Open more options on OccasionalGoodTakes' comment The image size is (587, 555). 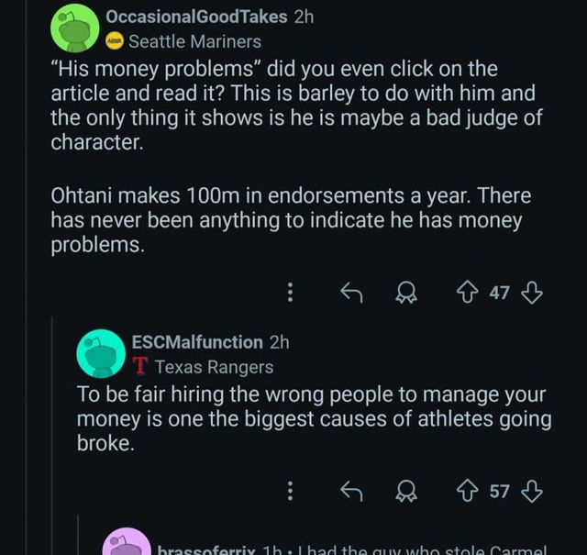pyautogui.click(x=291, y=293)
